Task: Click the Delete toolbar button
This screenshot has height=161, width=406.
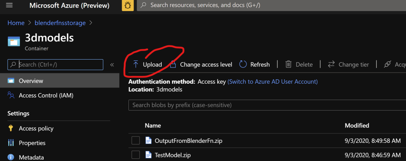Action: tap(299, 65)
